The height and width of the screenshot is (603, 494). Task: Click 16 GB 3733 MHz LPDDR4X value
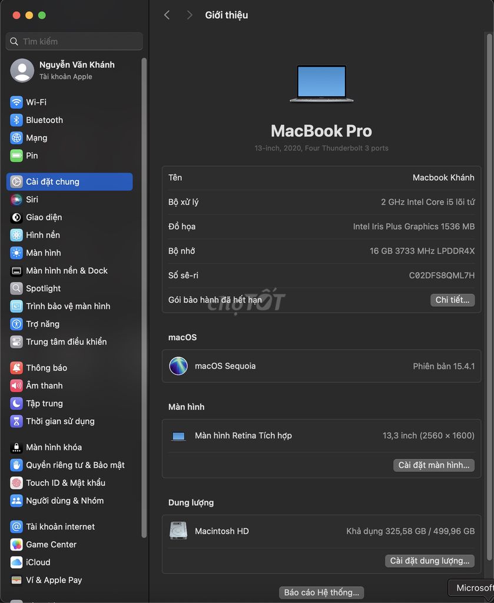click(x=422, y=251)
